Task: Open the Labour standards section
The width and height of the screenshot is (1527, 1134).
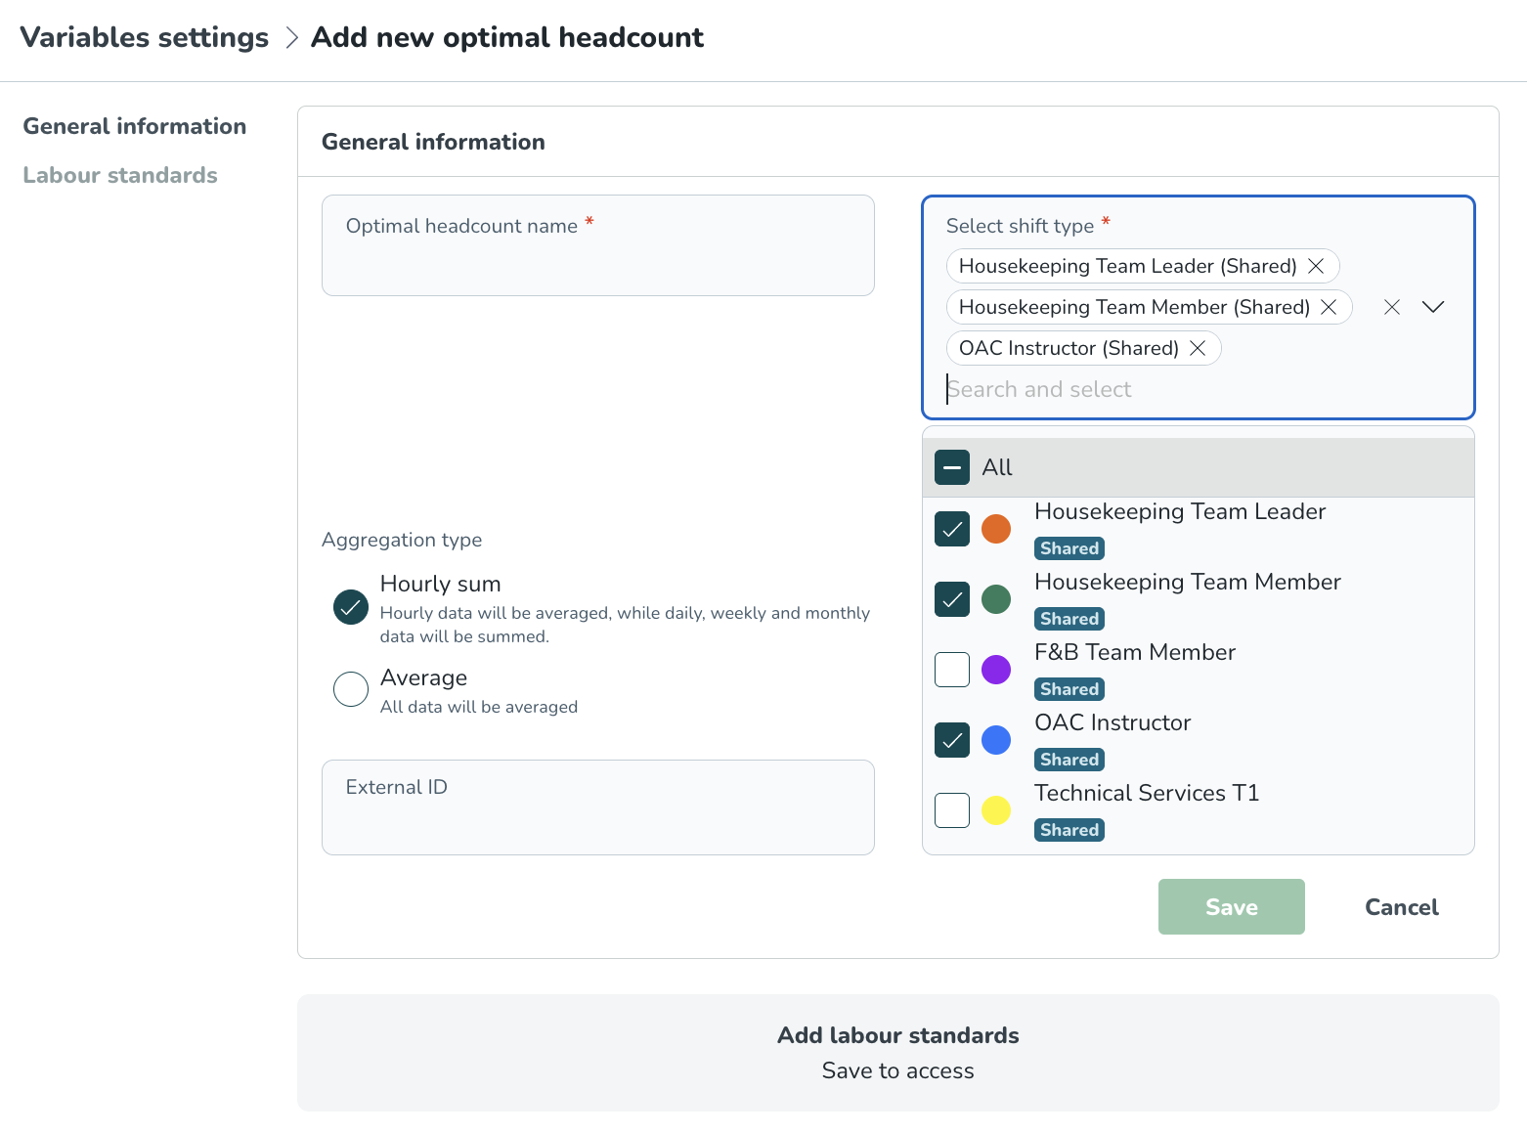Action: [x=120, y=175]
